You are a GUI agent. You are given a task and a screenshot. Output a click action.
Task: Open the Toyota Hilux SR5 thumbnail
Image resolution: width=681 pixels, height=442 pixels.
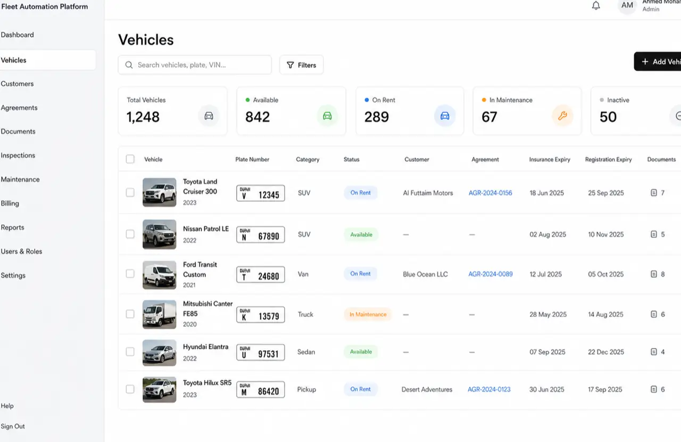[159, 389]
